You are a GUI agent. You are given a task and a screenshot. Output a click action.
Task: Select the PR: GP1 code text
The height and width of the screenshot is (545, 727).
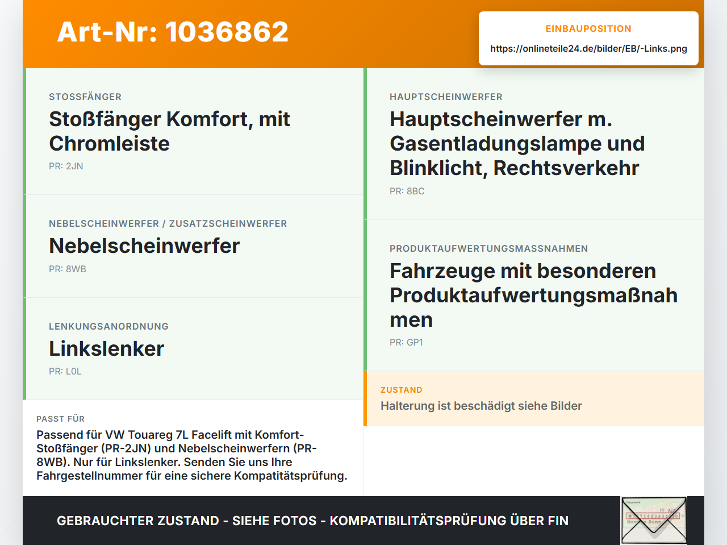click(x=406, y=343)
